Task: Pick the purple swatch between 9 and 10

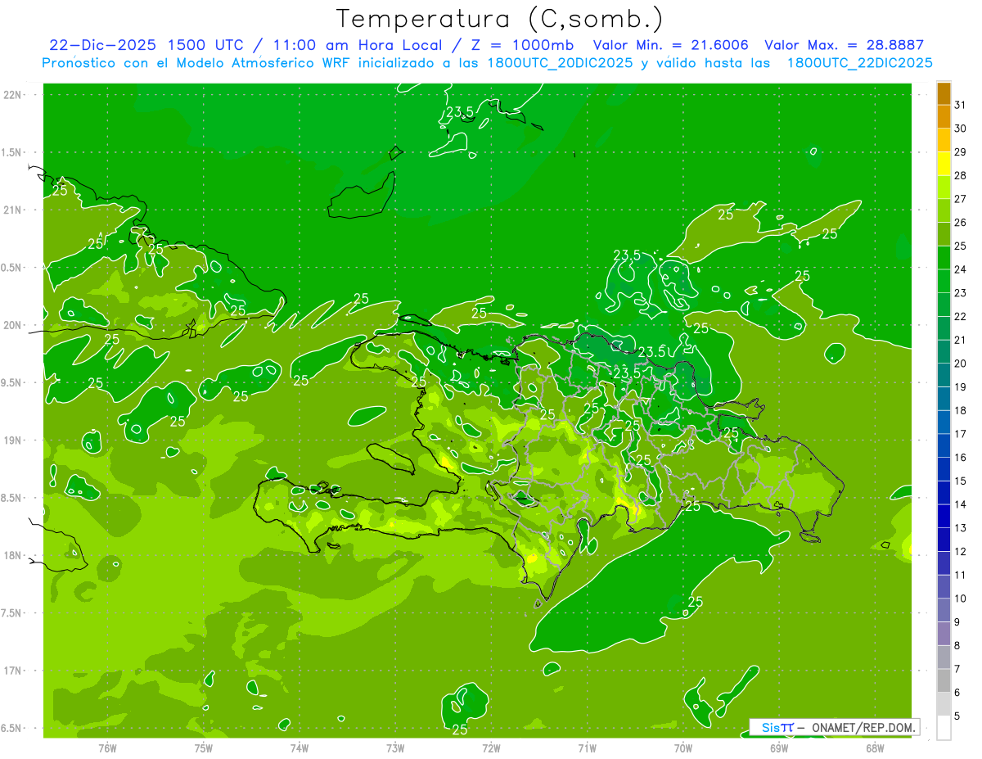Action: point(944,610)
